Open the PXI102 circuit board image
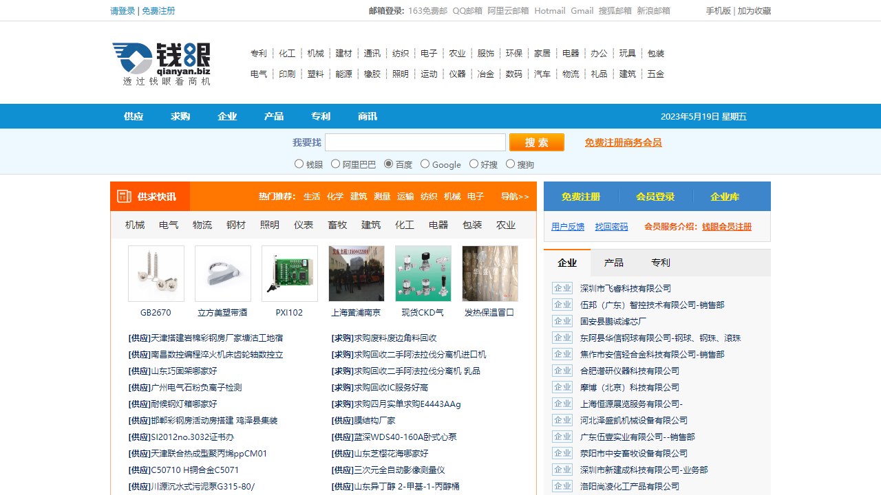The height and width of the screenshot is (495, 881). [x=290, y=274]
